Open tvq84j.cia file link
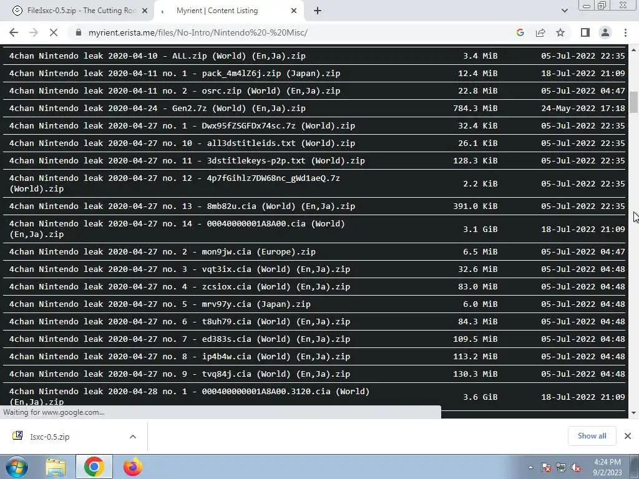639x479 pixels. click(180, 374)
